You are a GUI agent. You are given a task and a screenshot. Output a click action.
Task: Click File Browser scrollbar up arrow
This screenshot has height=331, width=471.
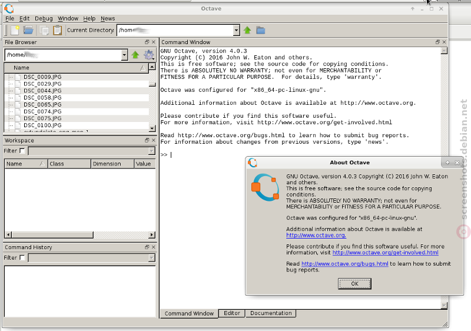click(x=152, y=67)
